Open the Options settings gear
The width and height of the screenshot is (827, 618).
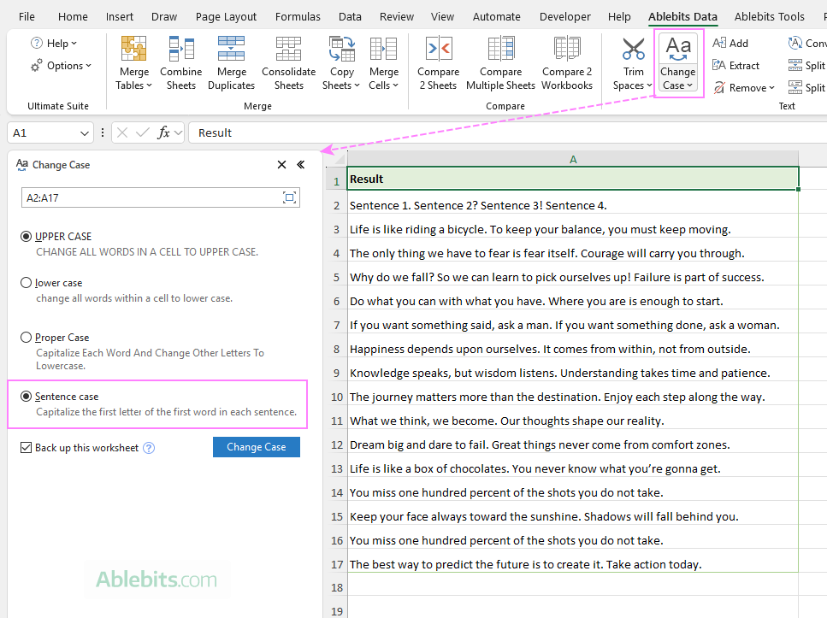pos(36,65)
